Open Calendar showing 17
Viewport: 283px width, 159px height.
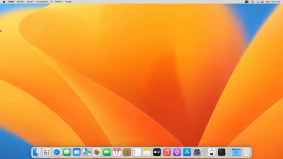coord(117,152)
